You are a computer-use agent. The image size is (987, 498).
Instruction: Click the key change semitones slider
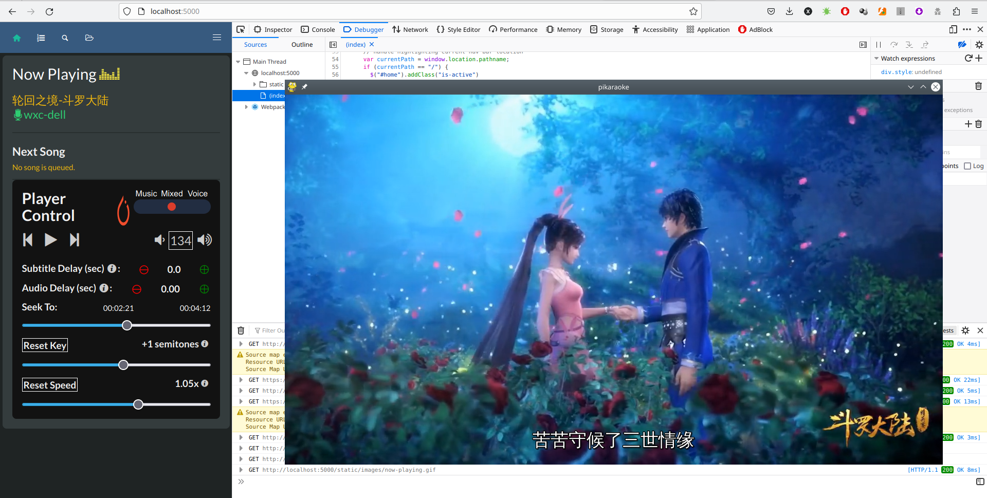(116, 365)
